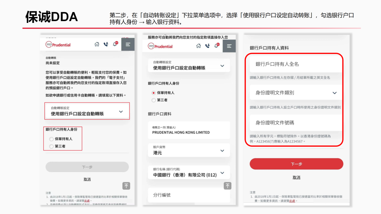Open 身份證明文件類別 dropdown
Screen dimensions: 381x214
coord(296,93)
